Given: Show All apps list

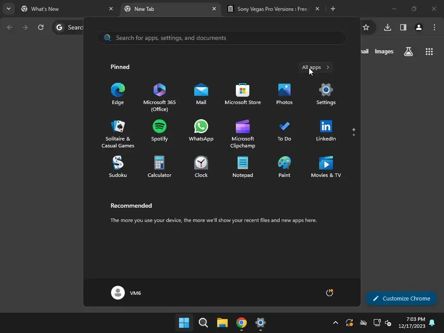Looking at the screenshot, I should pos(316,67).
